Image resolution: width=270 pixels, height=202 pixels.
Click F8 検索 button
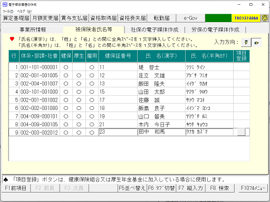click(x=219, y=188)
